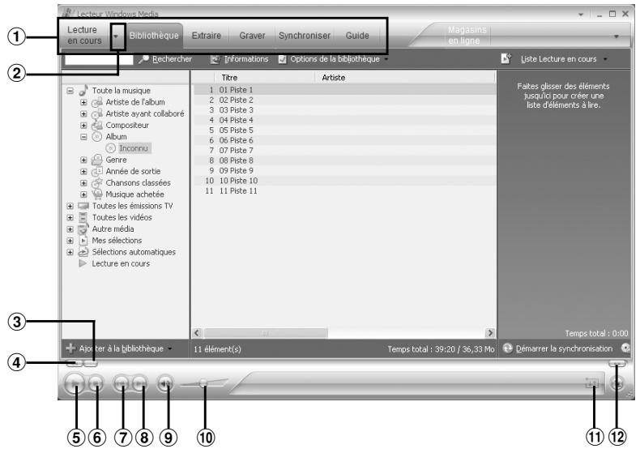Viewport: 640px width, 453px height.
Task: Click the Rechercher button
Action: [x=165, y=59]
